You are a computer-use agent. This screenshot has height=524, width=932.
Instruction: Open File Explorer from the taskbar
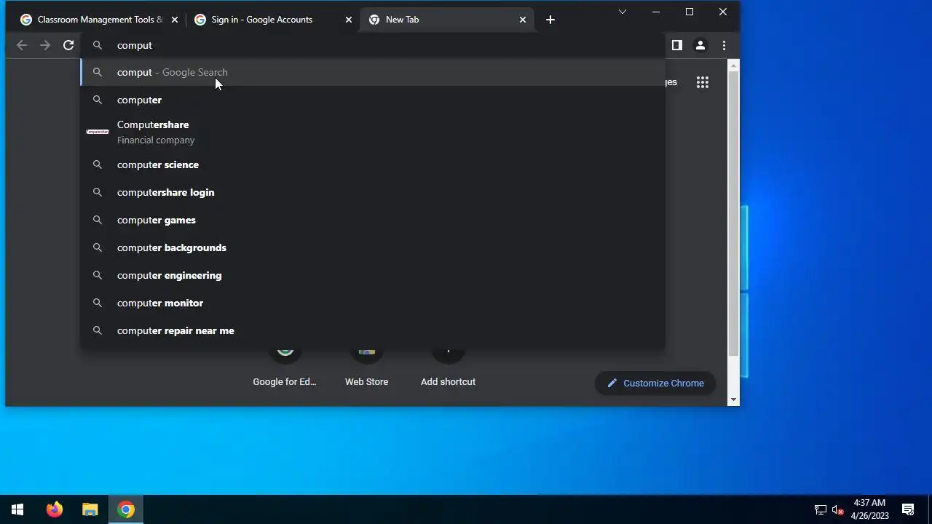[x=90, y=509]
